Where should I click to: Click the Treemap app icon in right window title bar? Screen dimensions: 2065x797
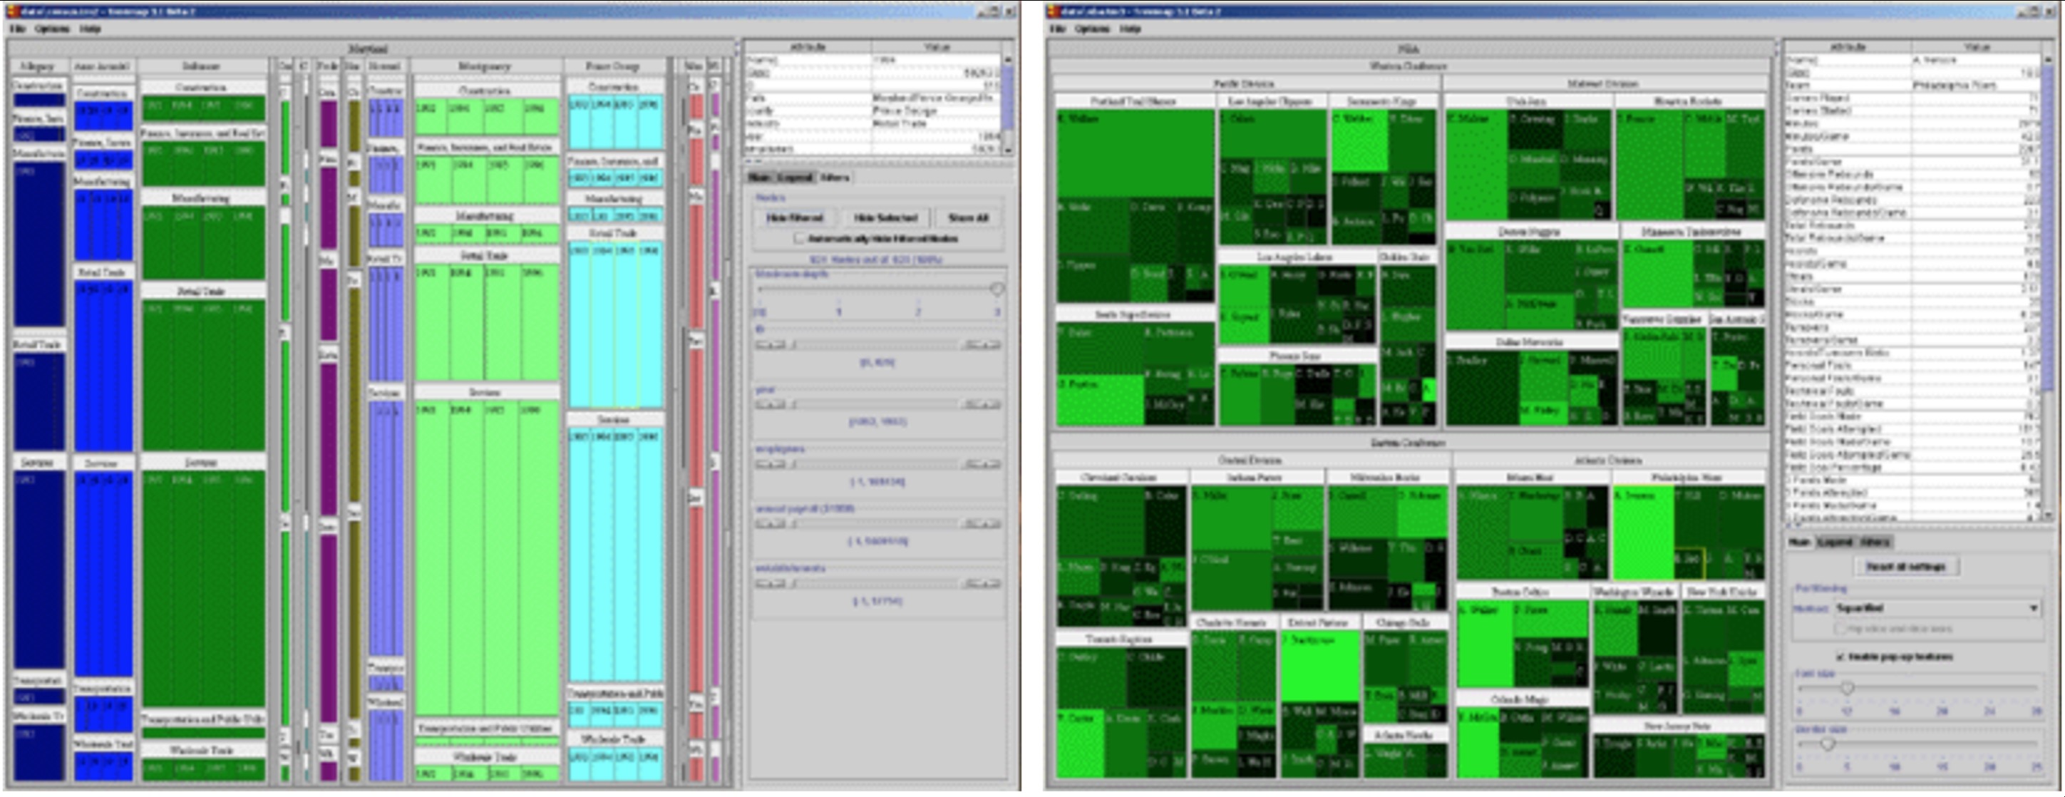click(x=1056, y=11)
